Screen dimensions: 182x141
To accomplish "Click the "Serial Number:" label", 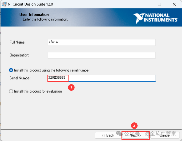I will [x=20, y=78].
